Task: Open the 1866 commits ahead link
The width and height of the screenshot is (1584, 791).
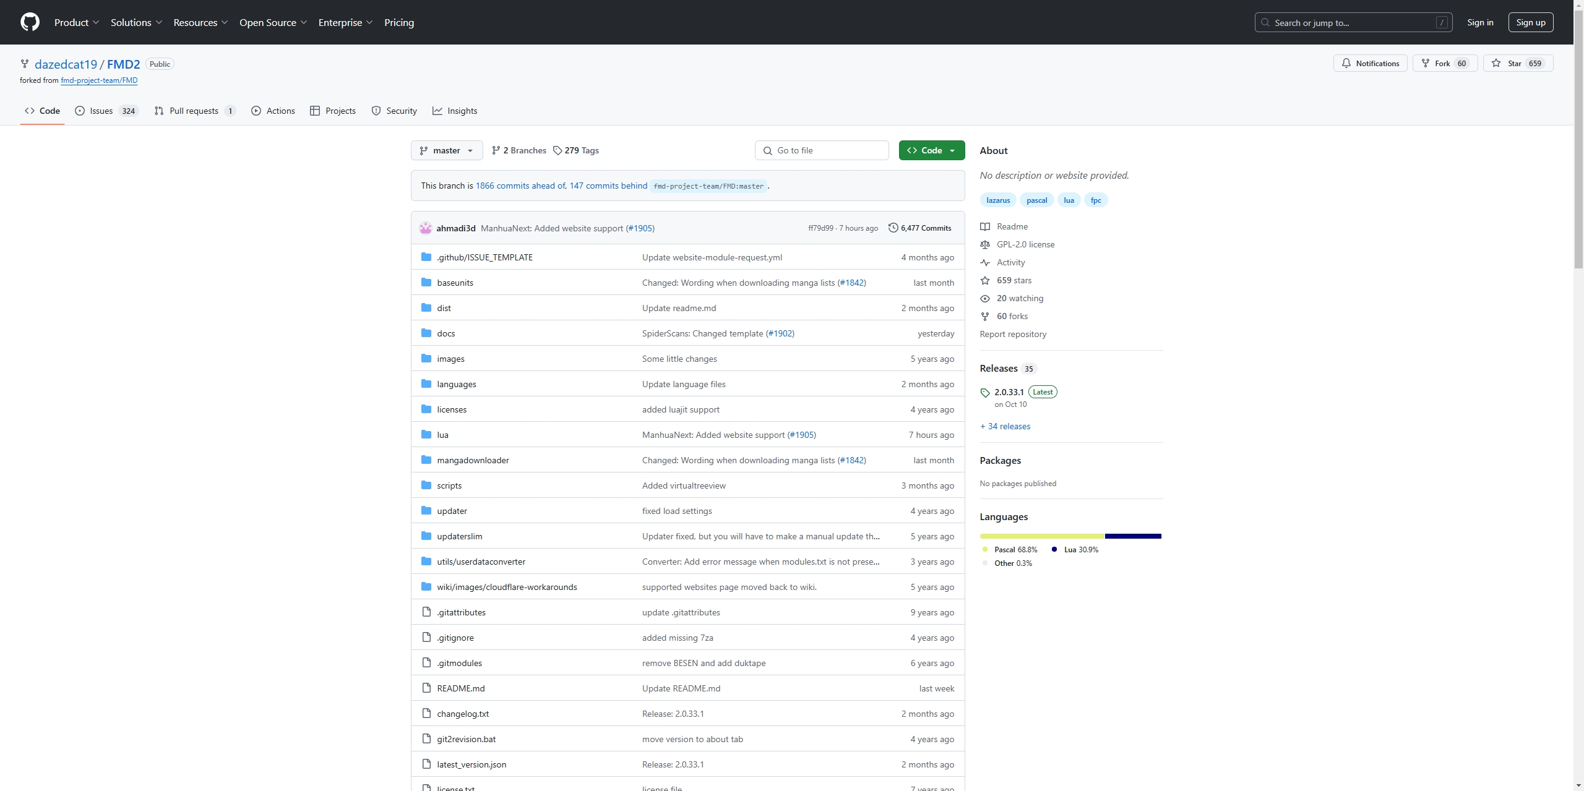Action: 520,186
